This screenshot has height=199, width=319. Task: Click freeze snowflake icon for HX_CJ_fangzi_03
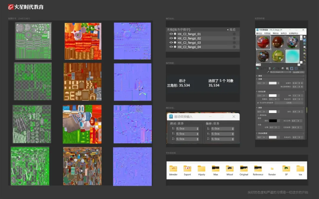(x=234, y=43)
